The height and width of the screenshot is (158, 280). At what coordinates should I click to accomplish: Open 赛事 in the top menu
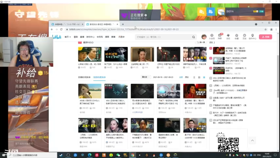(113, 37)
